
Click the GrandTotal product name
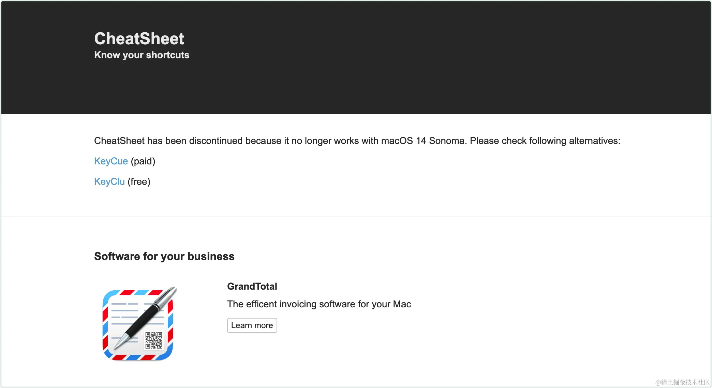click(x=252, y=286)
